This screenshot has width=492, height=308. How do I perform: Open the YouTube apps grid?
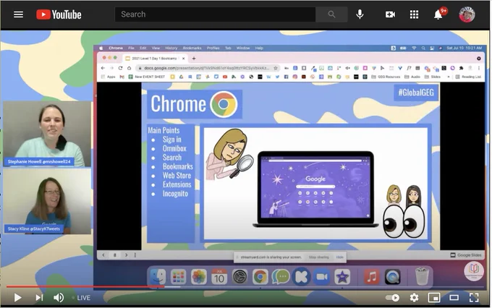tap(414, 14)
